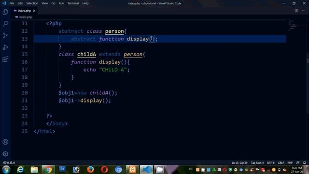The height and width of the screenshot is (174, 309).
Task: Open the File menu
Action: 12,3
